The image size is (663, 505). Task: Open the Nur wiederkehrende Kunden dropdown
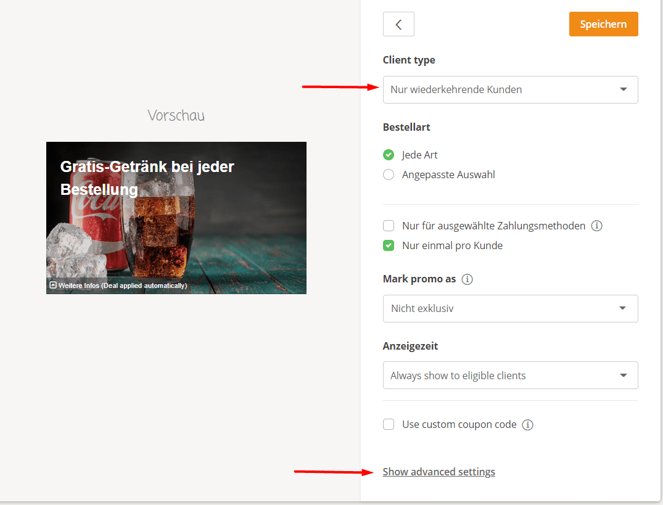(510, 89)
